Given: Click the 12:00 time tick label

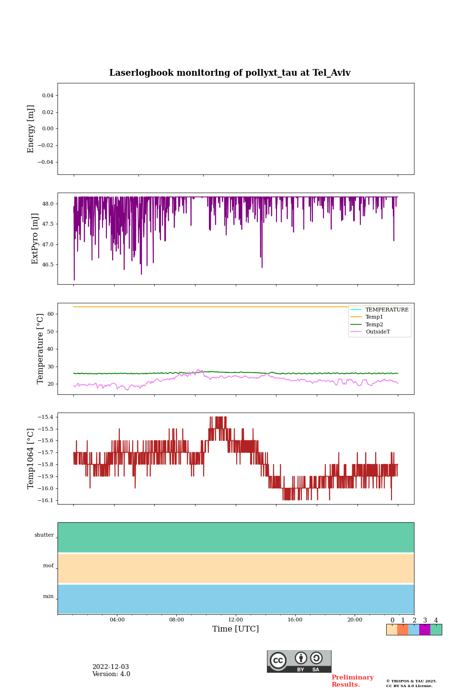Looking at the screenshot, I should tap(236, 620).
